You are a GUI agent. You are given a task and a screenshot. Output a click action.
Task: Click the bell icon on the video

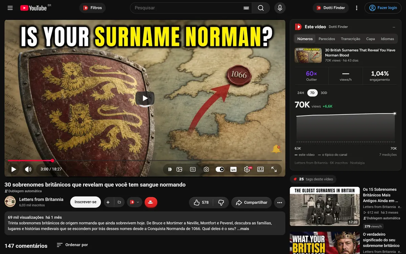click(276, 149)
